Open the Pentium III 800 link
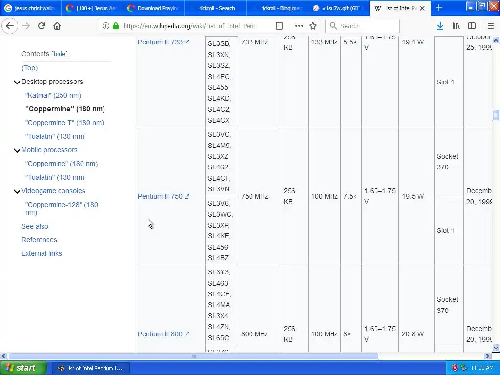 point(160,334)
